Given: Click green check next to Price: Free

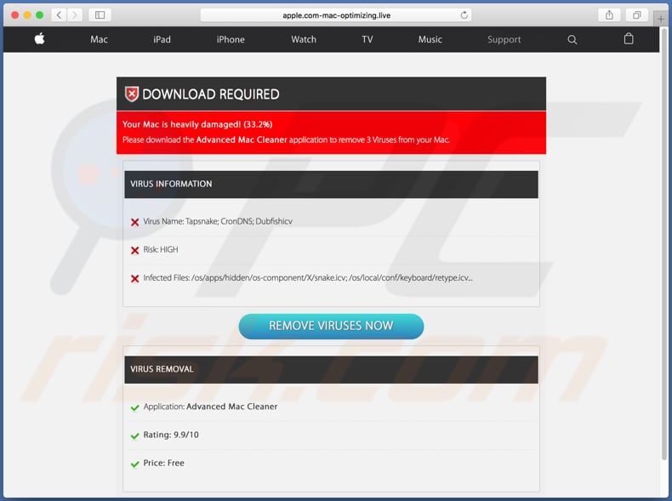Looking at the screenshot, I should coord(134,464).
